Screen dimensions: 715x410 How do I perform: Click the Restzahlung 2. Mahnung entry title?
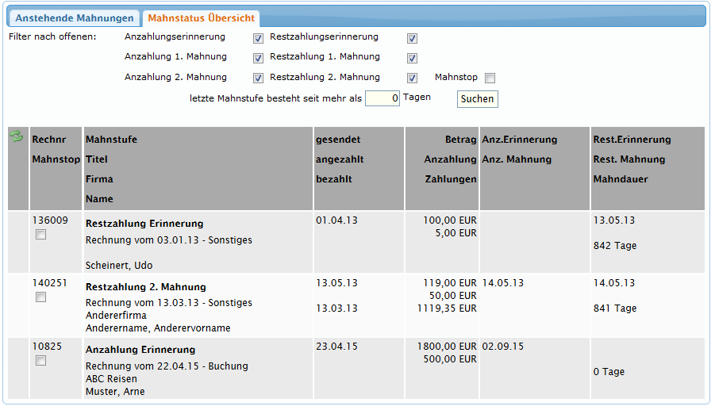click(145, 287)
